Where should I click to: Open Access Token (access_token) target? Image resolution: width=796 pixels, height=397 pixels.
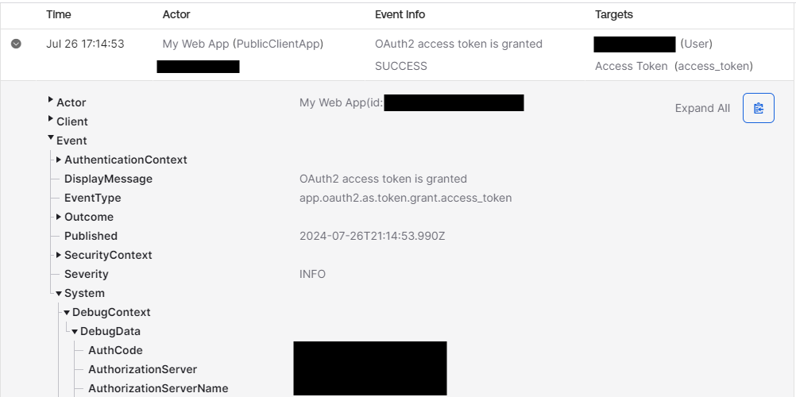pos(674,66)
